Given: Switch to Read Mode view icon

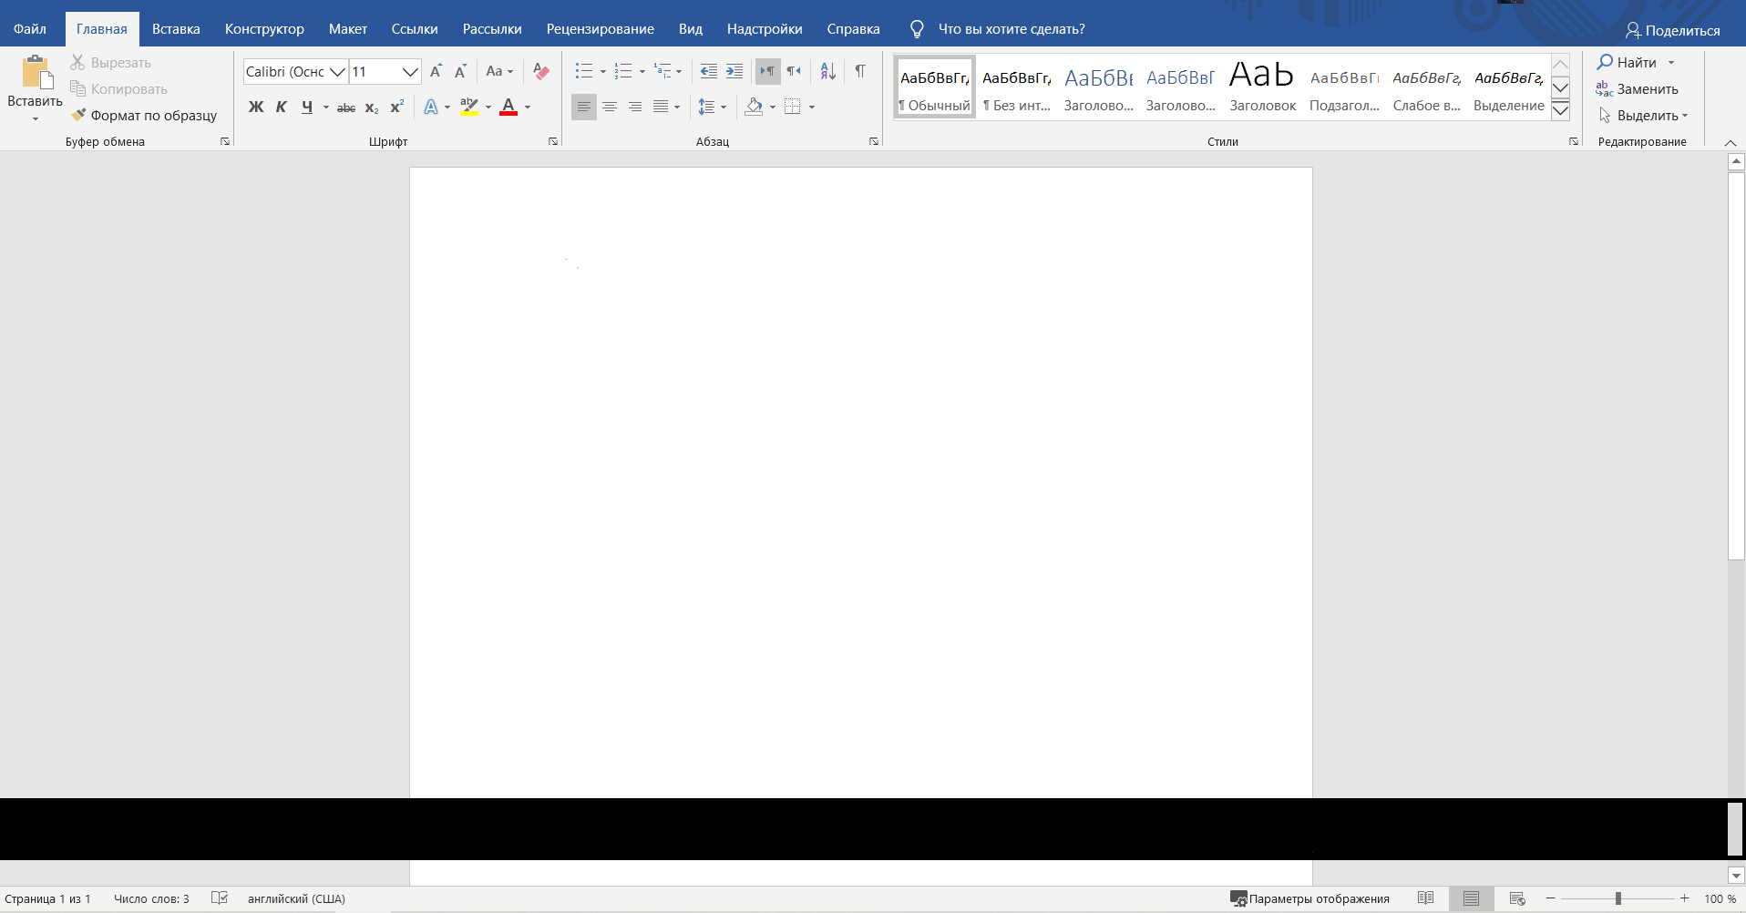Looking at the screenshot, I should point(1426,898).
